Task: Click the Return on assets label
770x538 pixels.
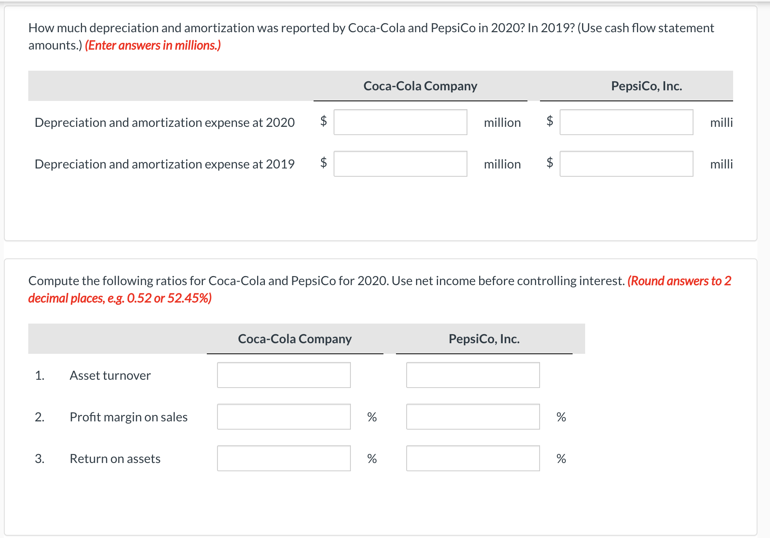Action: [115, 458]
